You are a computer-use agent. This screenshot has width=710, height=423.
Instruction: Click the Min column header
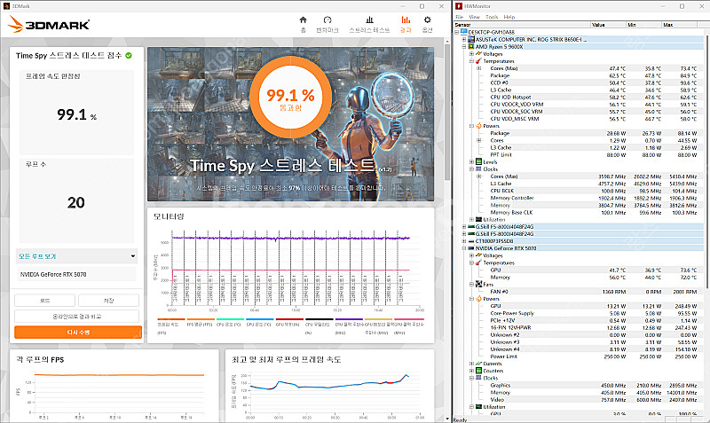tap(644, 25)
